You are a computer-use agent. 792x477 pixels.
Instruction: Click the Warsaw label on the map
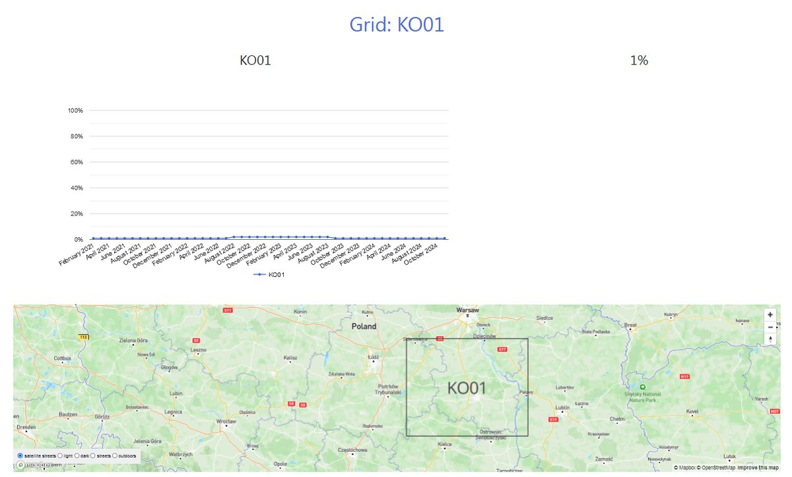pyautogui.click(x=469, y=310)
